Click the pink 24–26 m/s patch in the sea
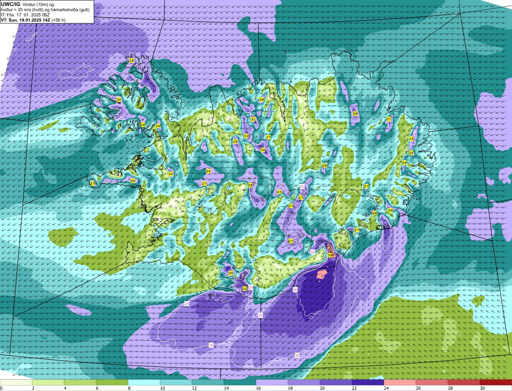512x391 pixels. click(x=322, y=274)
